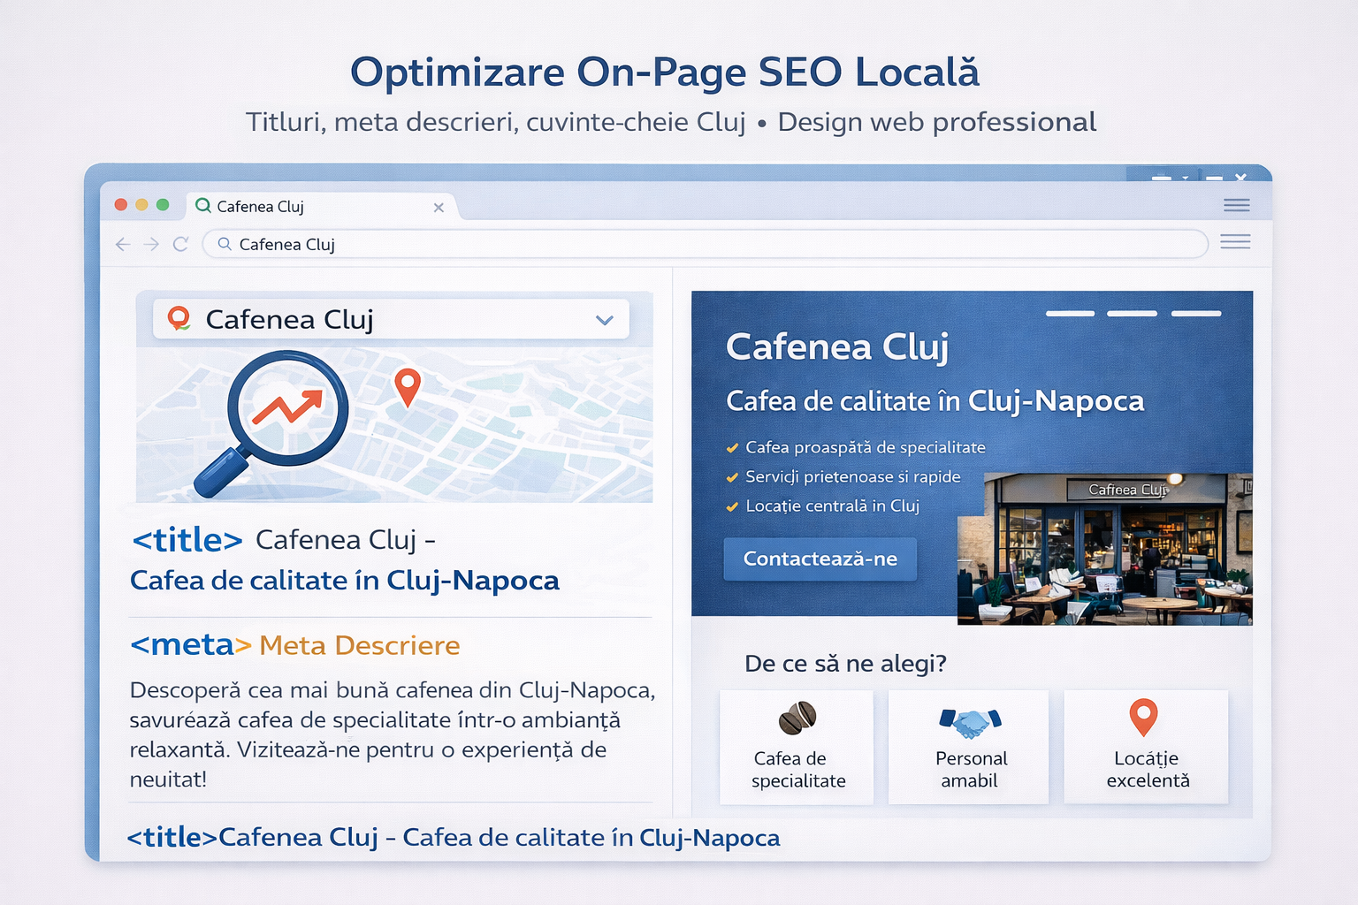Reload the page with refresh icon
This screenshot has width=1358, height=905.
[x=180, y=244]
